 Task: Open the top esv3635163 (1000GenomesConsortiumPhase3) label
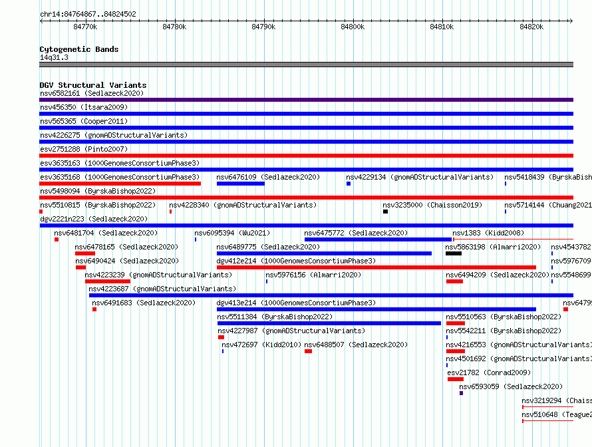[120, 163]
